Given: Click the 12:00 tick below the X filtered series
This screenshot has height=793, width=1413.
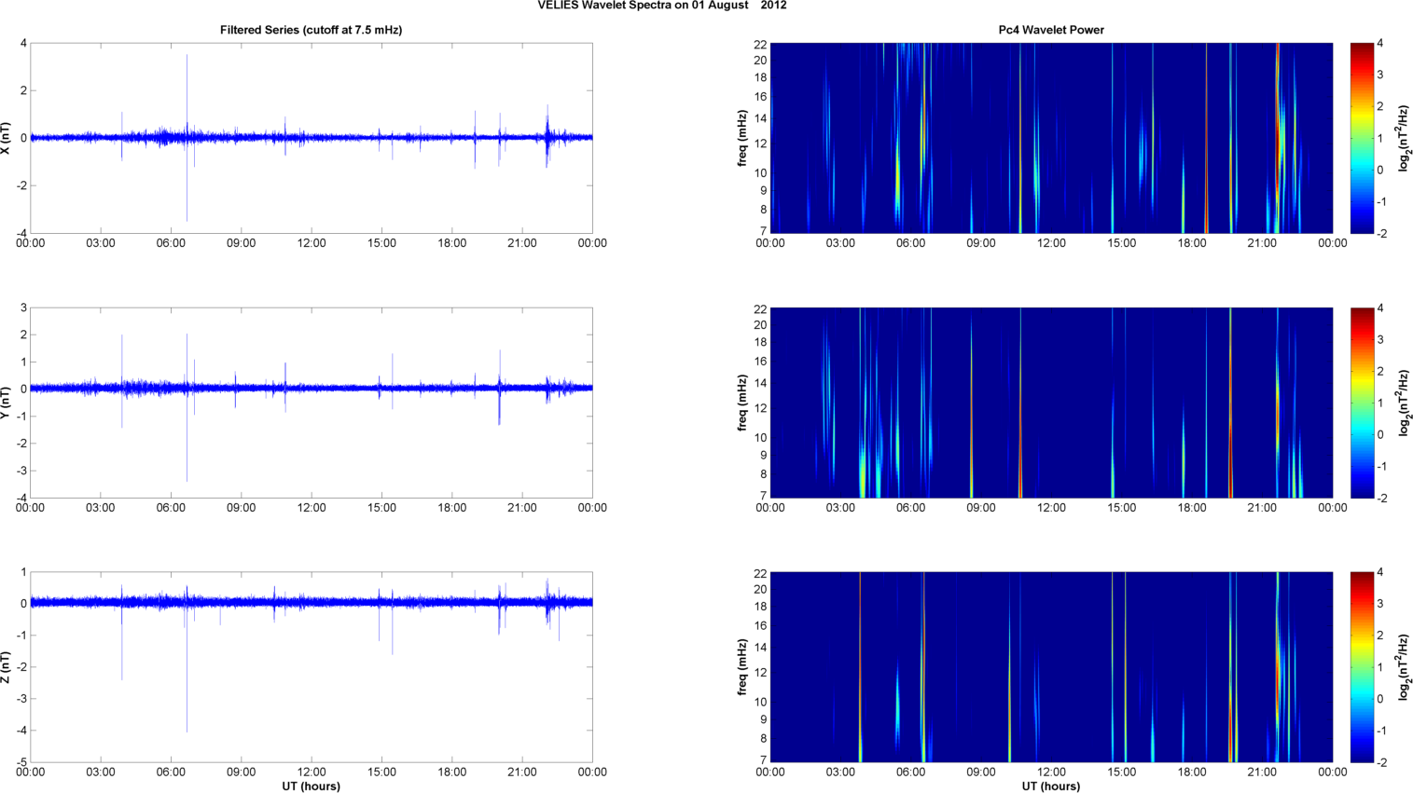Looking at the screenshot, I should click(312, 243).
